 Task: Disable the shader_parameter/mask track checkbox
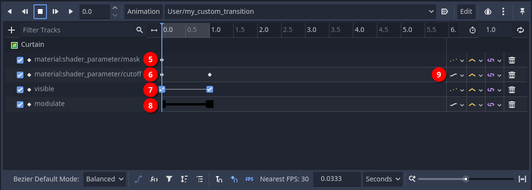20,60
